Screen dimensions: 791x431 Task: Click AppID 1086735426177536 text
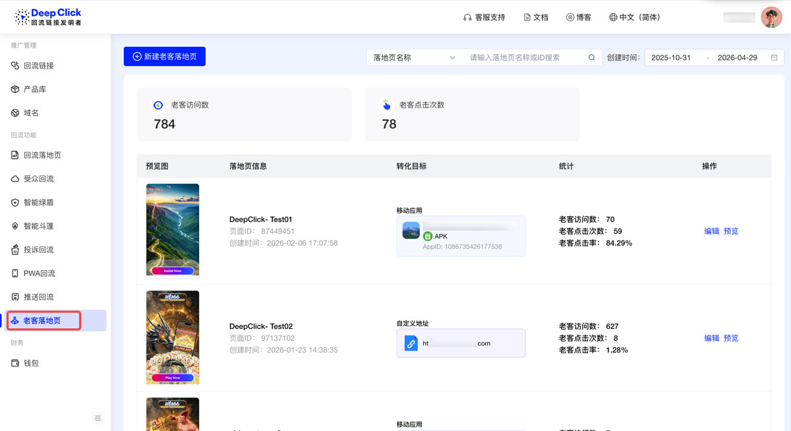click(x=462, y=246)
